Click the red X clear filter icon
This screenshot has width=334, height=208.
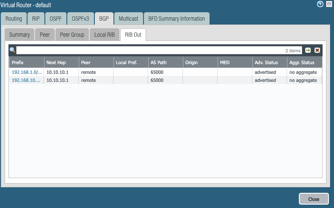(317, 50)
